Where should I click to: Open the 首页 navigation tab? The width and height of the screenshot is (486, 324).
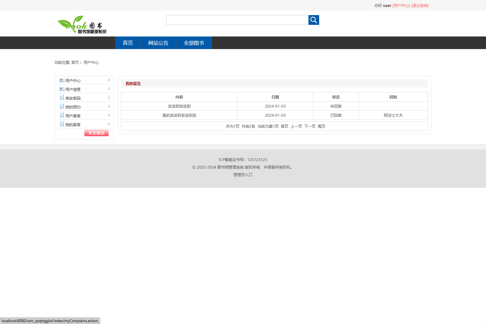128,43
